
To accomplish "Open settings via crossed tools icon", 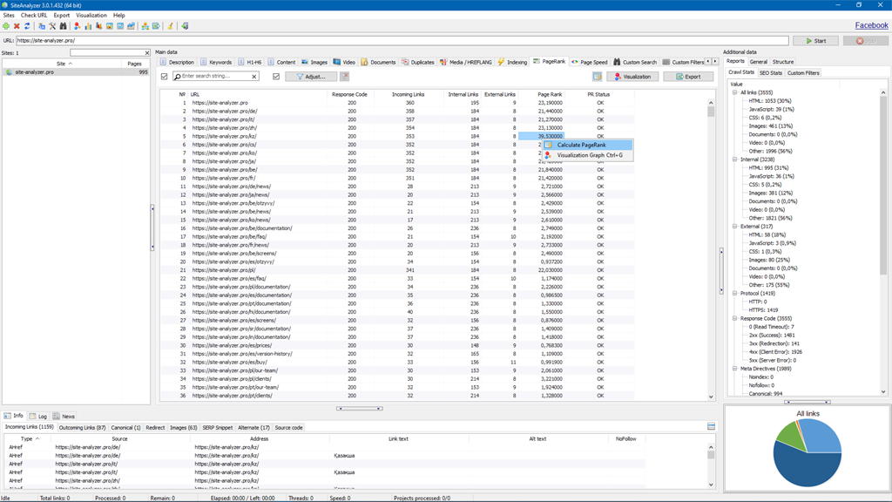I will tap(52, 26).
